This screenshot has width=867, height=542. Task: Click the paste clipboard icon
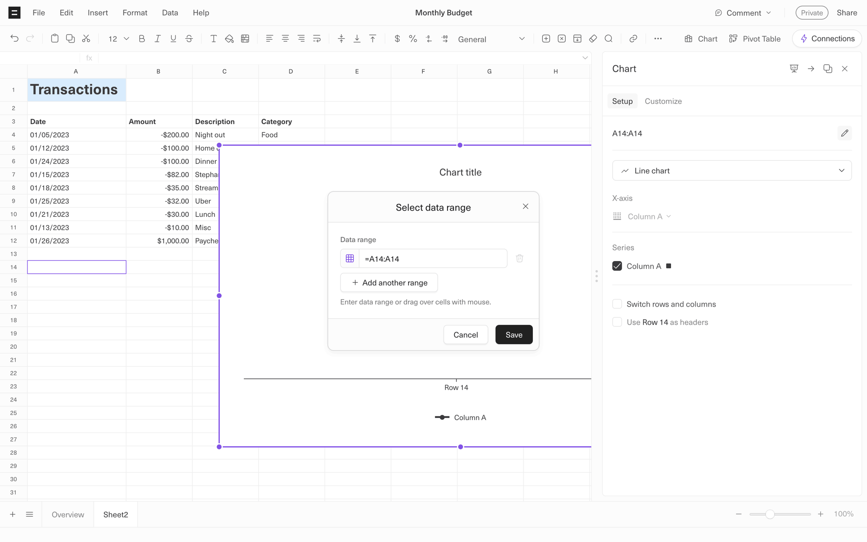click(x=55, y=39)
